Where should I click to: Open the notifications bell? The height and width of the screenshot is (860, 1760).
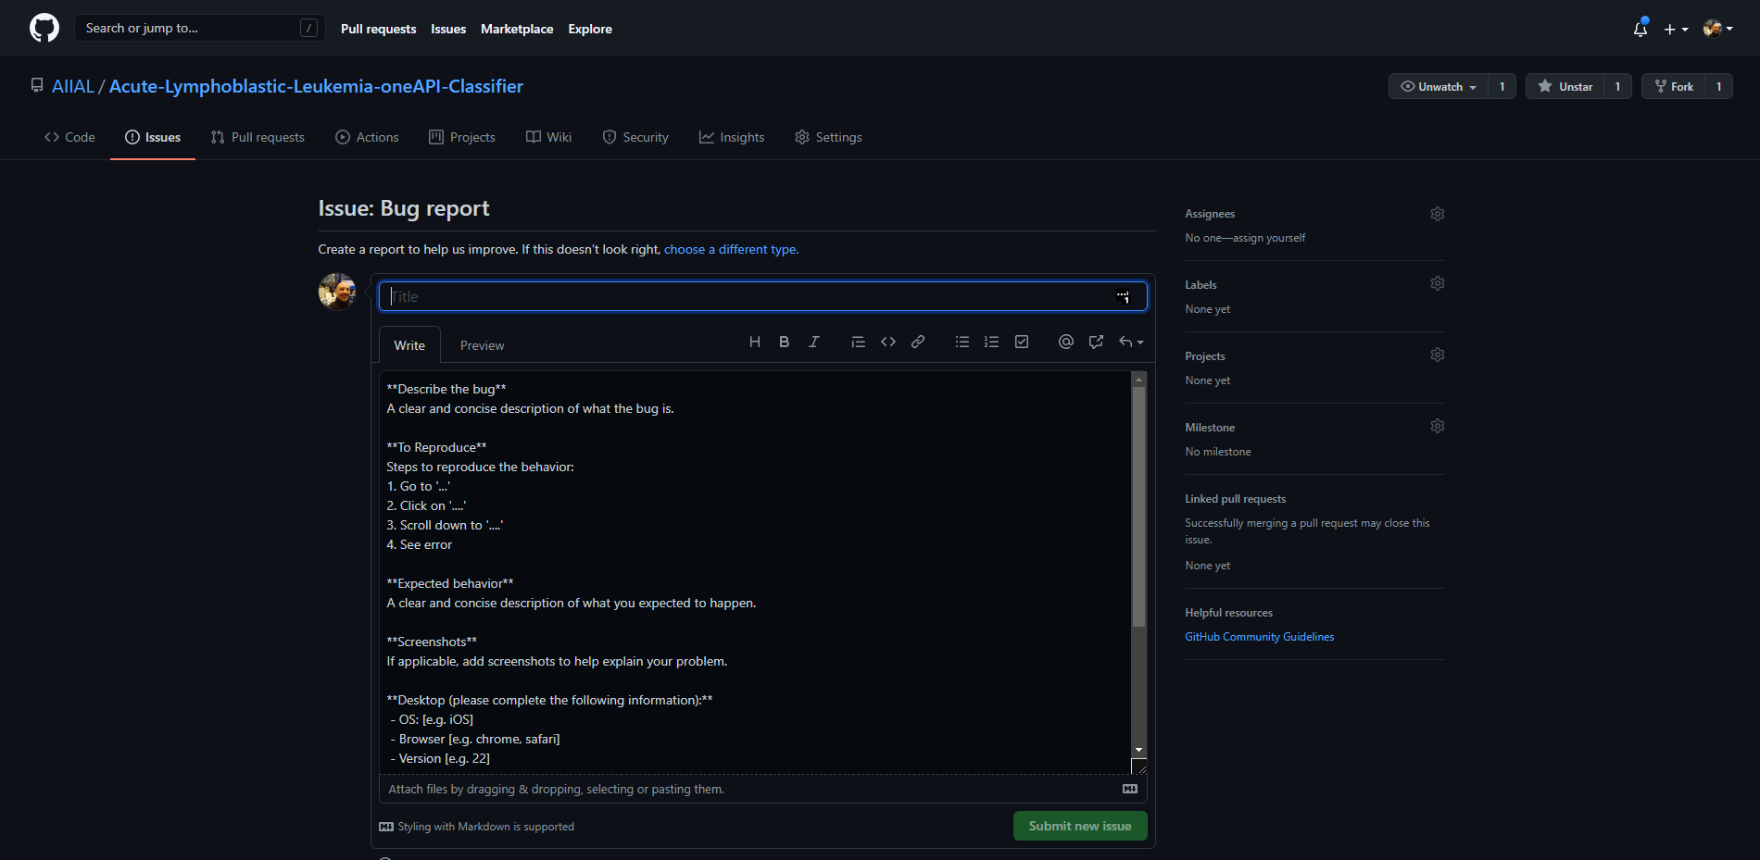point(1641,29)
